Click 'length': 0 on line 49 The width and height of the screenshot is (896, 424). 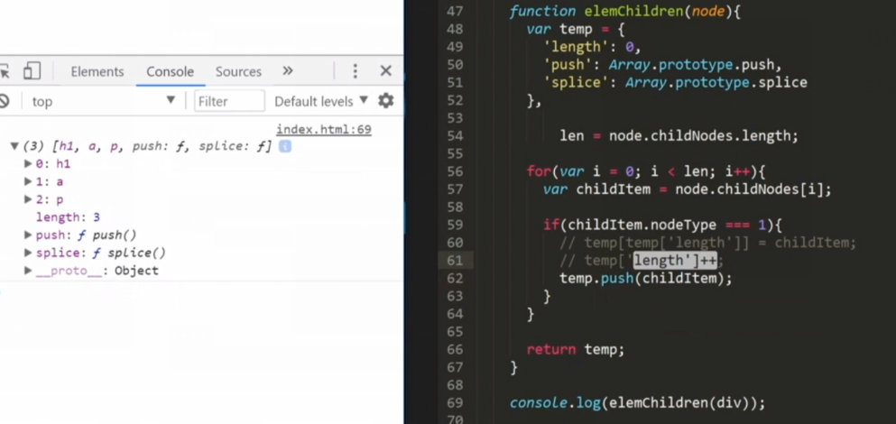tap(593, 48)
